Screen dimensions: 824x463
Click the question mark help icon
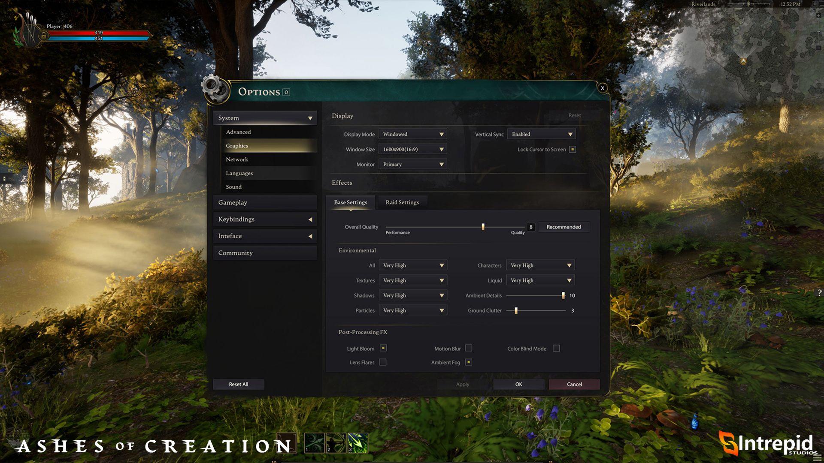pos(819,293)
